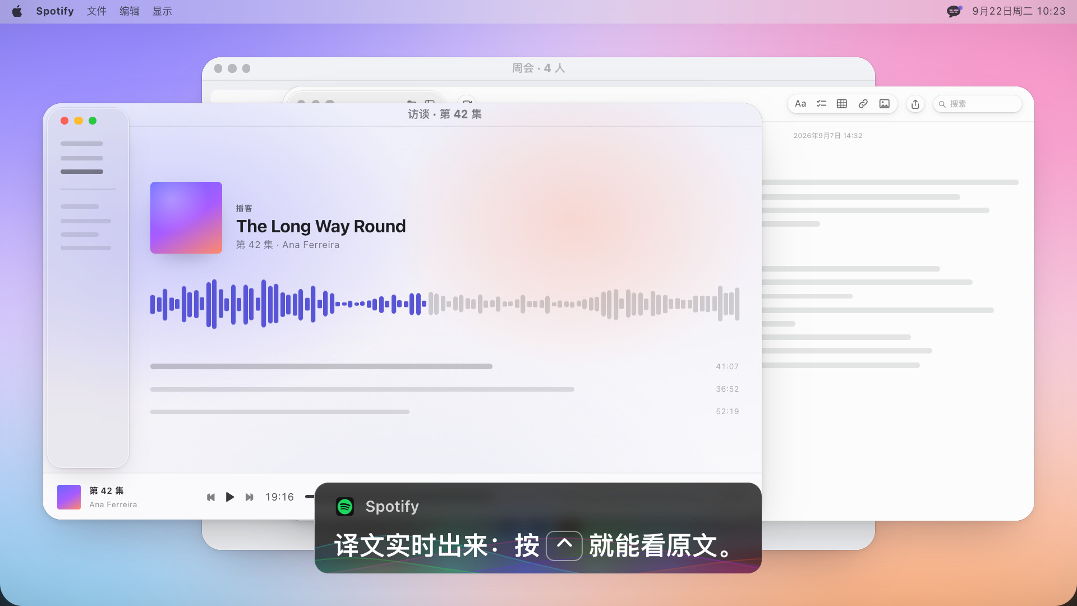Select the episode row lasting 52:19
This screenshot has width=1077, height=606.
click(x=445, y=411)
